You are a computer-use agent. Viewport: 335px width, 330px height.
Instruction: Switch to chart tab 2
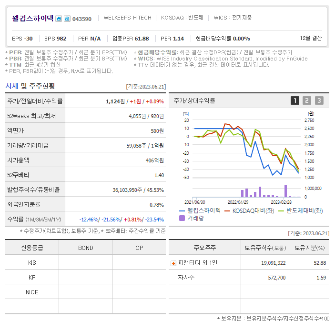click(x=307, y=100)
